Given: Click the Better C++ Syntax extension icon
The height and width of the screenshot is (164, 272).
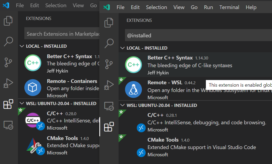Looking at the screenshot, I should (133, 65).
